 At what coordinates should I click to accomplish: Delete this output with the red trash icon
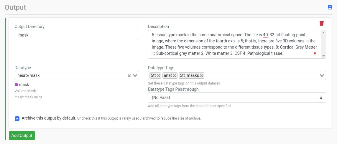pos(322,23)
